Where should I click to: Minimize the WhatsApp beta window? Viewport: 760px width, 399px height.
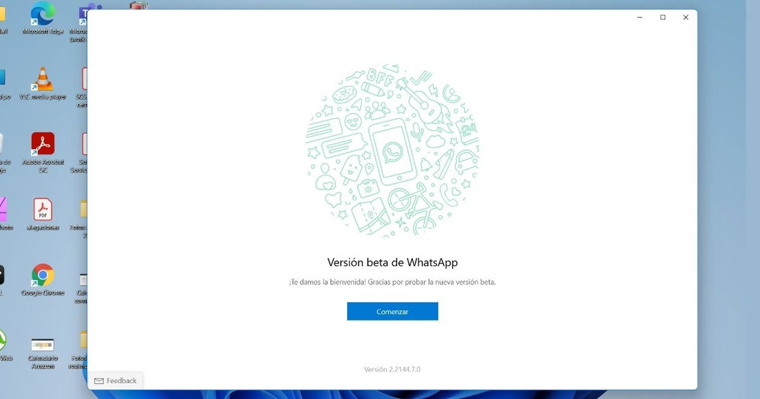[639, 17]
